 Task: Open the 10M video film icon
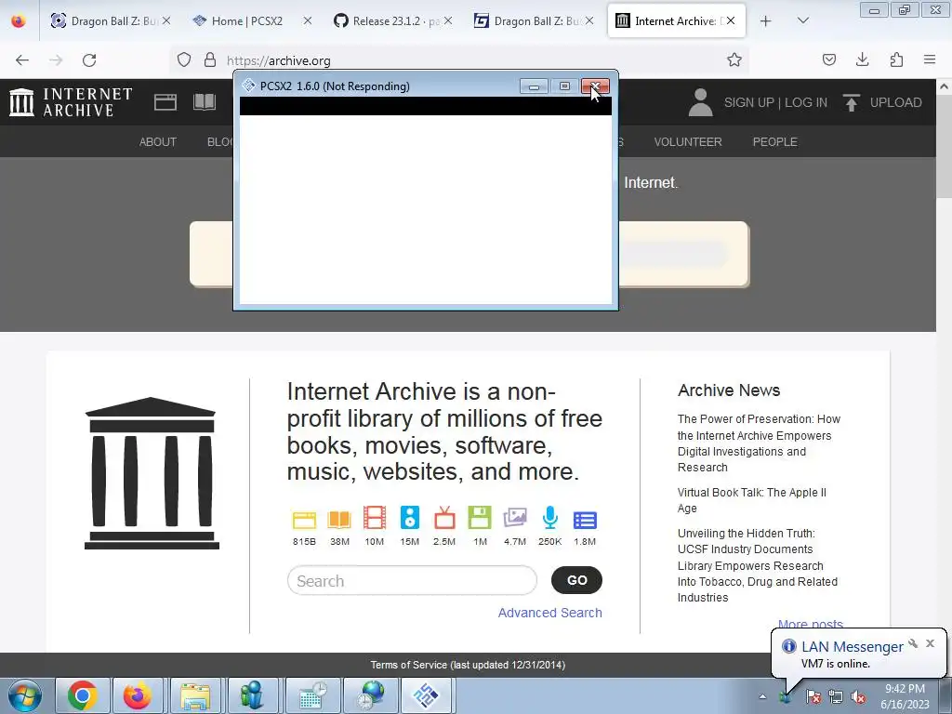[375, 518]
